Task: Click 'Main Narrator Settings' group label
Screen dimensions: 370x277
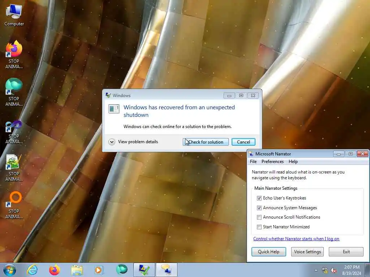Action: [x=276, y=188]
